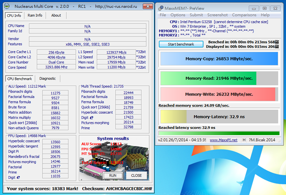Click the Memory-Latency result bar
The height and width of the screenshot is (195, 286).
(219, 116)
